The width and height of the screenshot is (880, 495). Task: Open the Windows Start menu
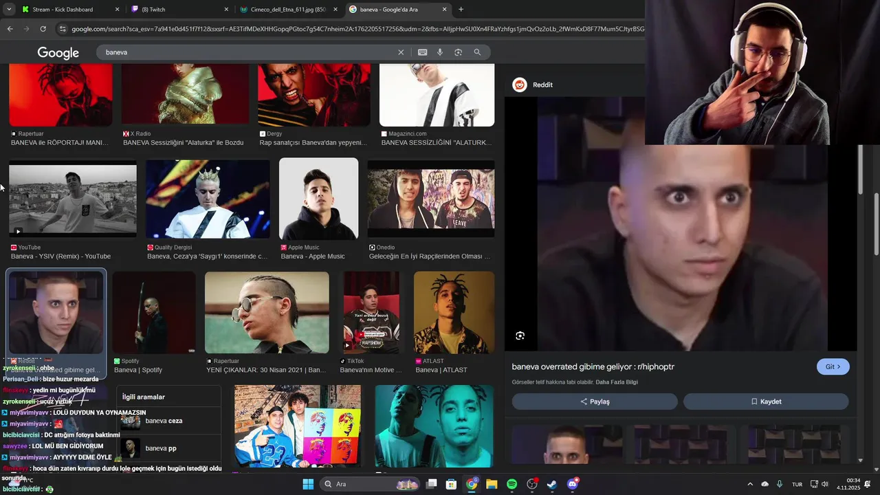308,484
